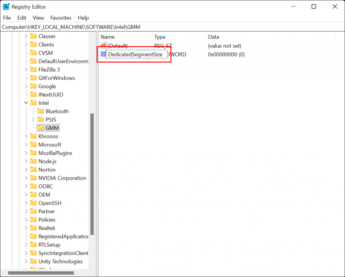Expand the Microsoft registry key

(27, 145)
